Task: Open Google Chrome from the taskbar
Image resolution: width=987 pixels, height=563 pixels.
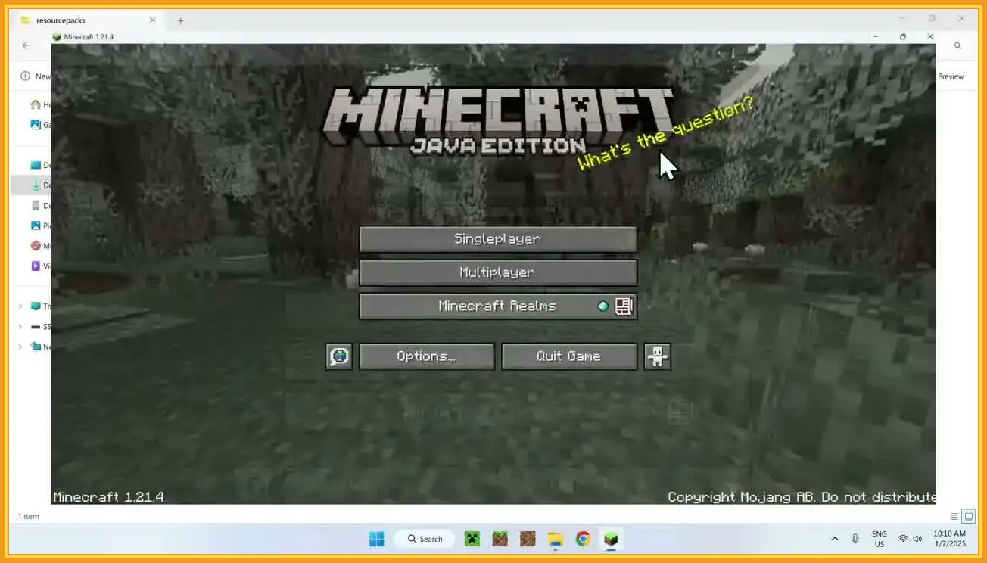Action: click(583, 539)
